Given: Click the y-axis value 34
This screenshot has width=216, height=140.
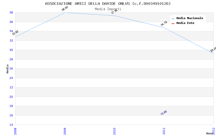Looking at the screenshot, I should coord(11,31).
